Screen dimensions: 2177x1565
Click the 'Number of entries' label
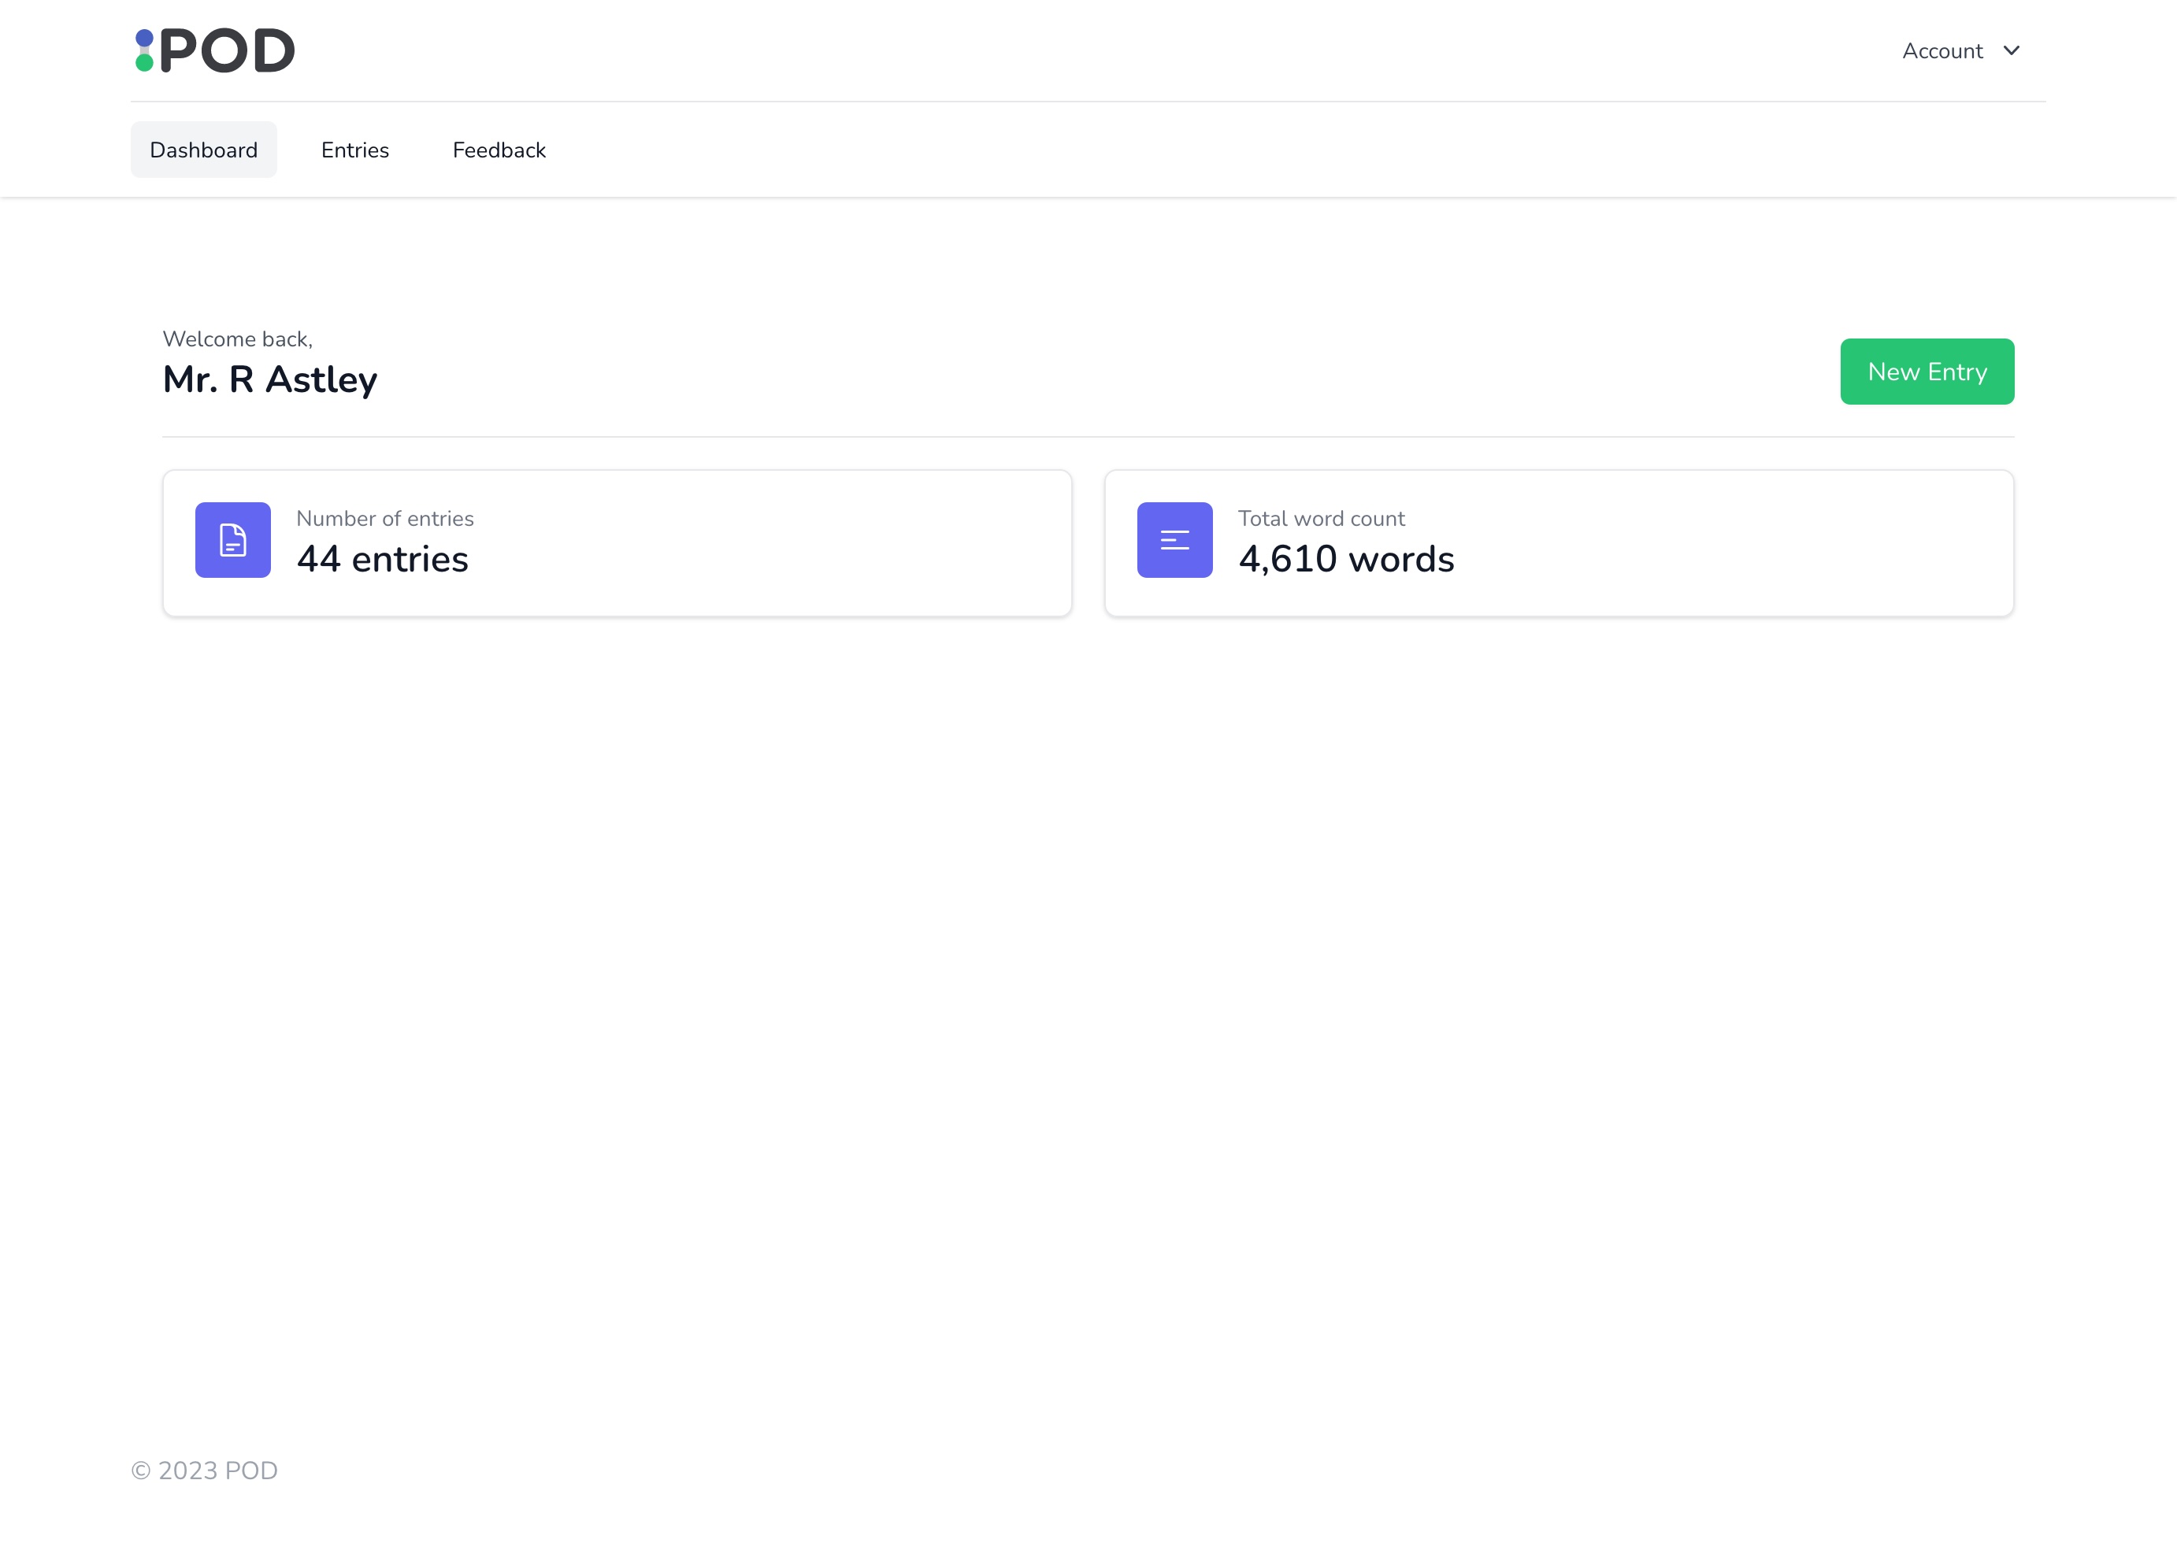coord(385,518)
